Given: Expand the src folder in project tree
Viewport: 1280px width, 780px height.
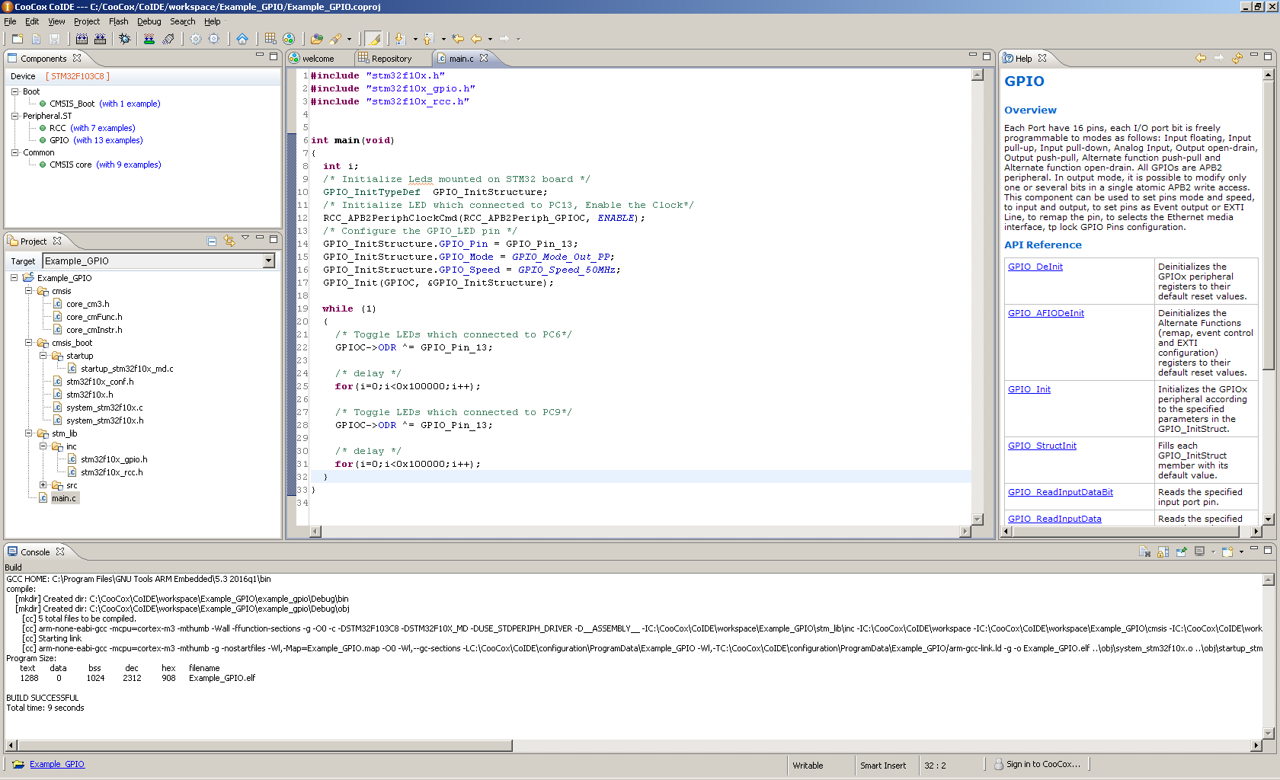Looking at the screenshot, I should click(x=43, y=485).
